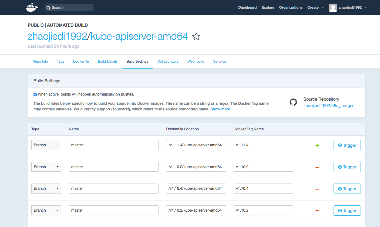380x227 pixels.
Task: Go to the Build Details tab
Action: click(x=108, y=62)
